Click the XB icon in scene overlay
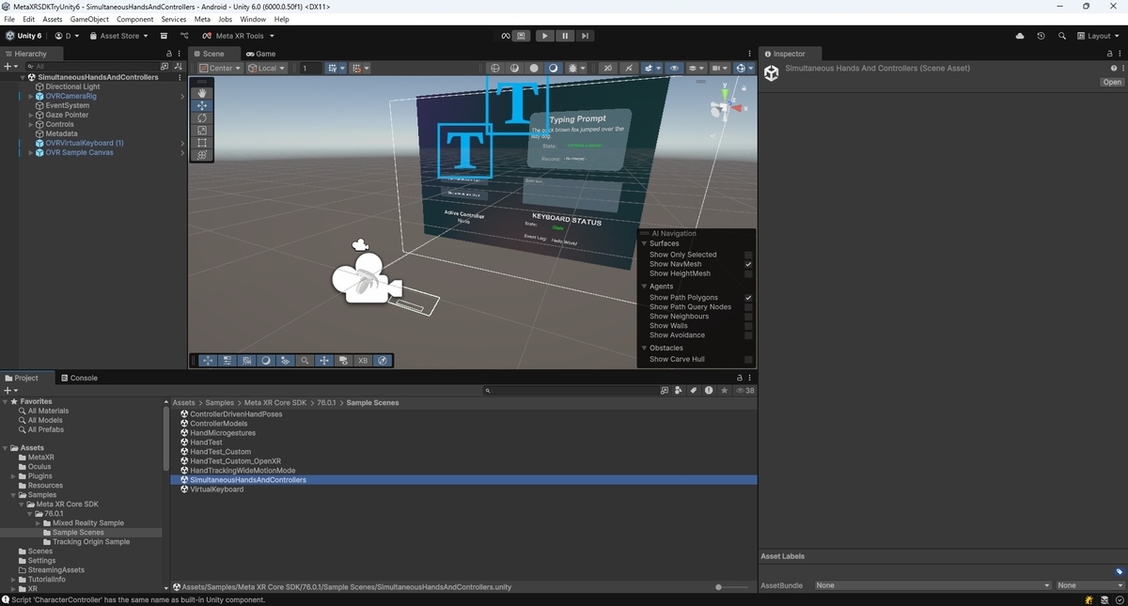Image resolution: width=1128 pixels, height=606 pixels. coord(363,360)
